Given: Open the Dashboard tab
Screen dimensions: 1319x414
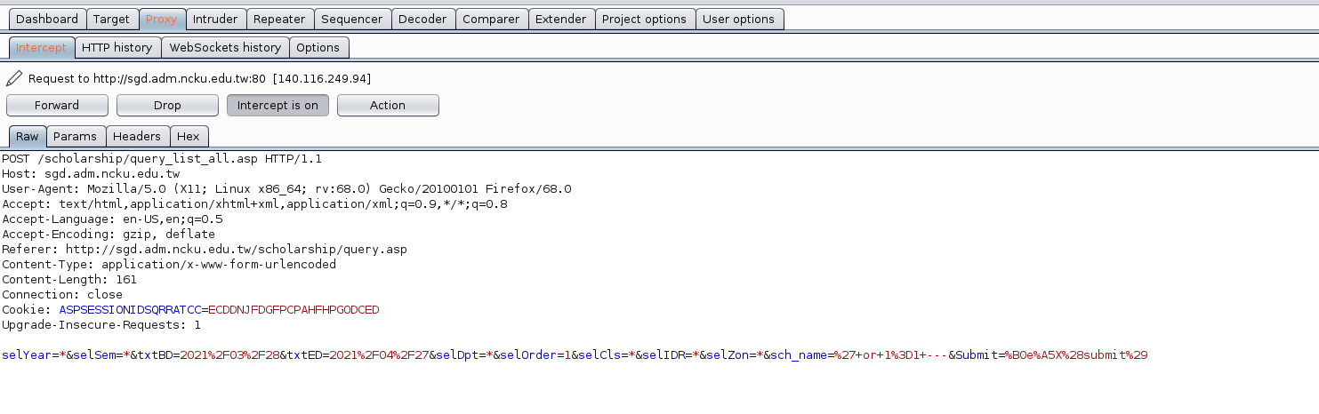Looking at the screenshot, I should tap(47, 19).
